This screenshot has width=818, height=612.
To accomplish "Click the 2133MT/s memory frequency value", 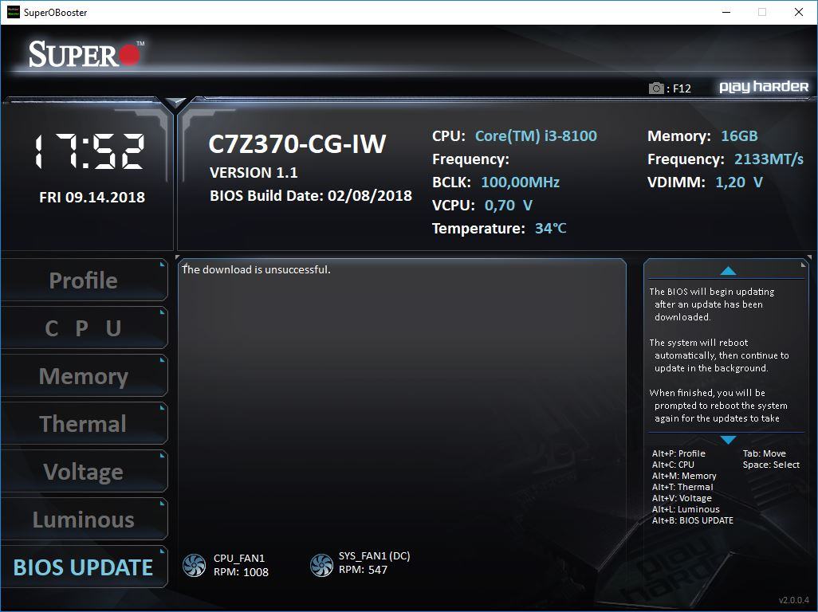I will click(769, 159).
